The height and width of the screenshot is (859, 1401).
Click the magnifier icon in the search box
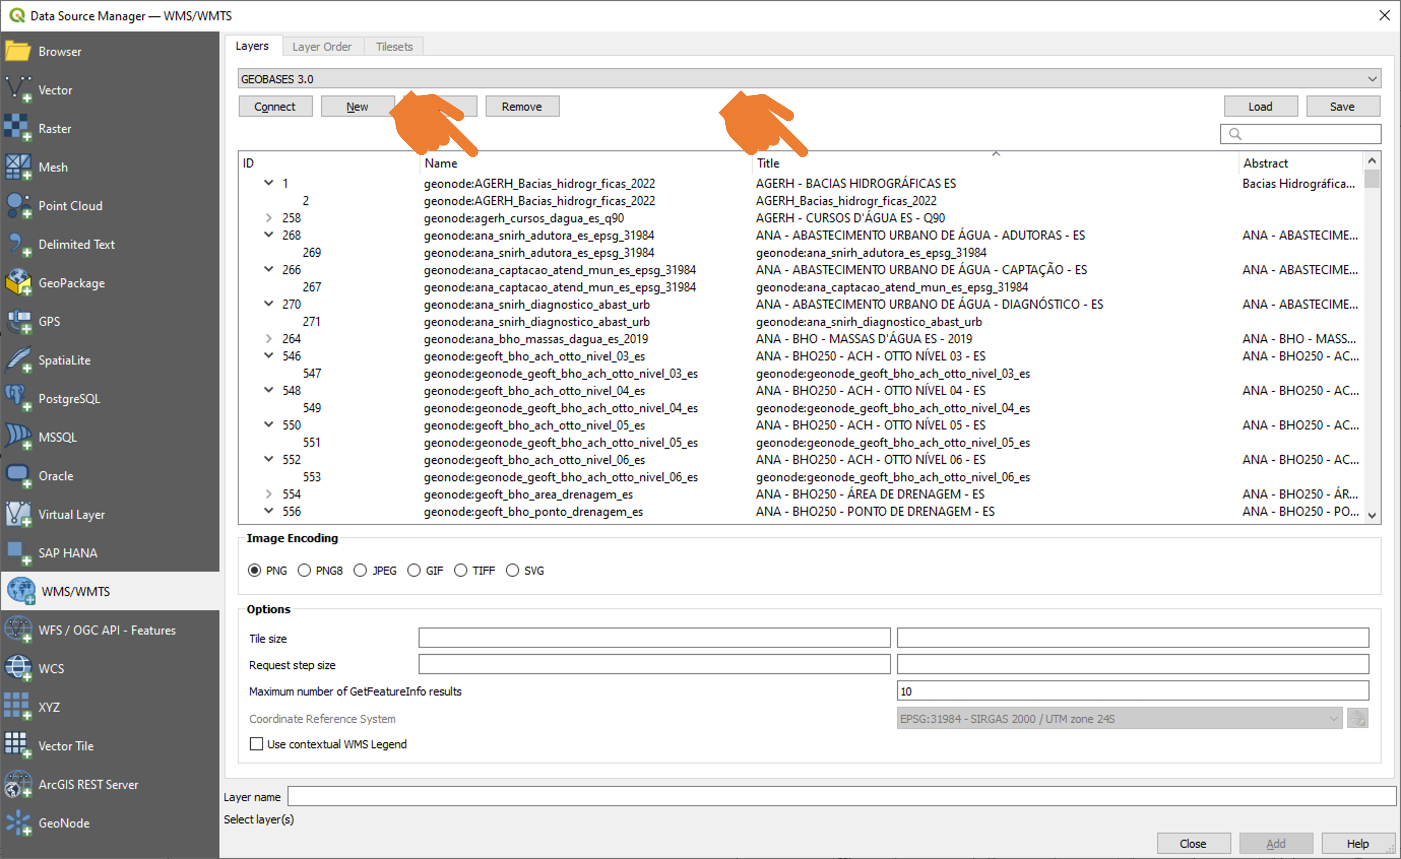click(1234, 134)
